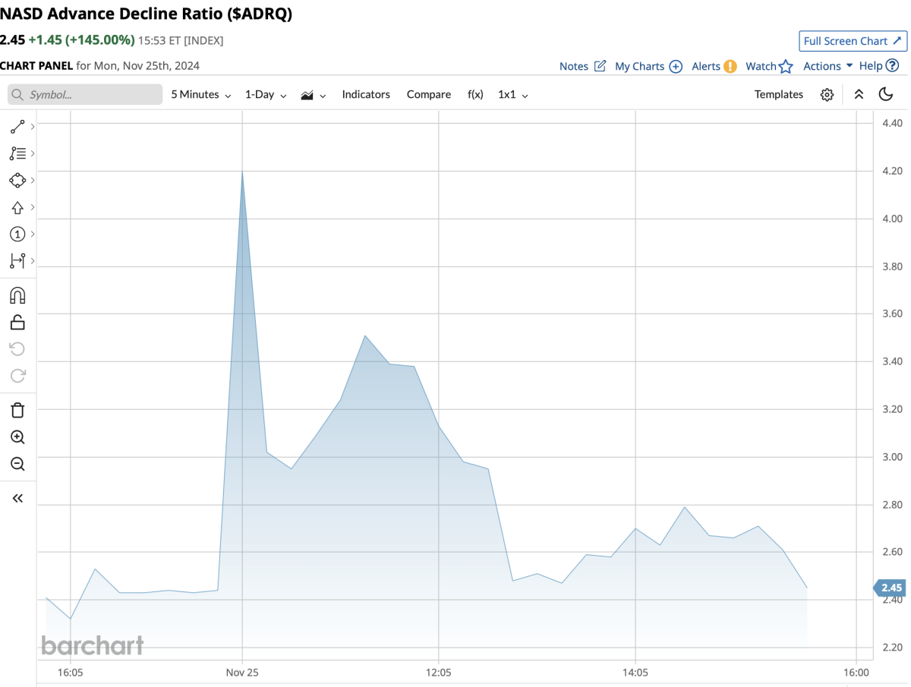
Task: Open the chart type dropdown
Action: pyautogui.click(x=313, y=95)
